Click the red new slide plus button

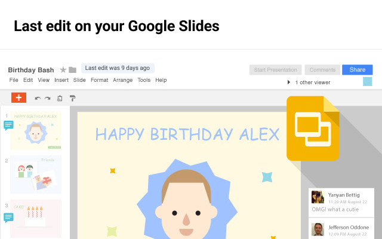[19, 98]
